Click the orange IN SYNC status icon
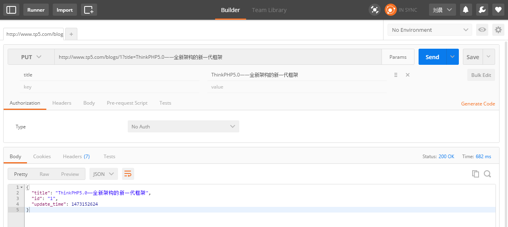 point(390,10)
